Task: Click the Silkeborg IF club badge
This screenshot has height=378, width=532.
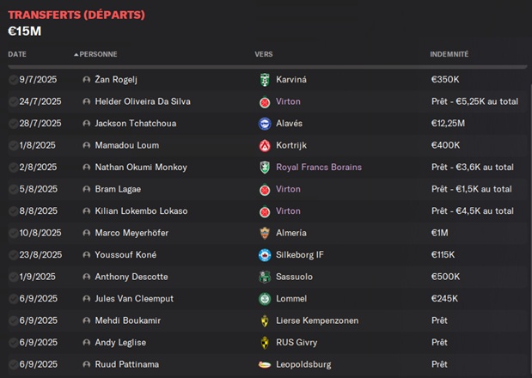Action: (265, 255)
